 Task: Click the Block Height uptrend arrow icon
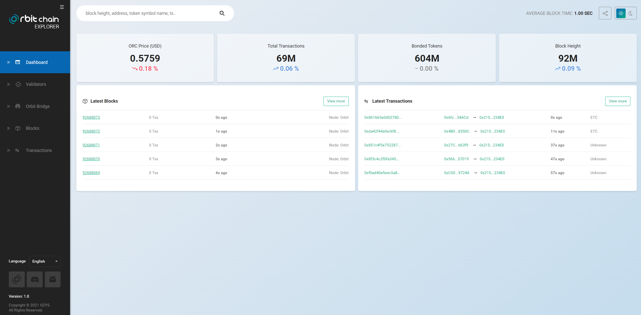[558, 68]
